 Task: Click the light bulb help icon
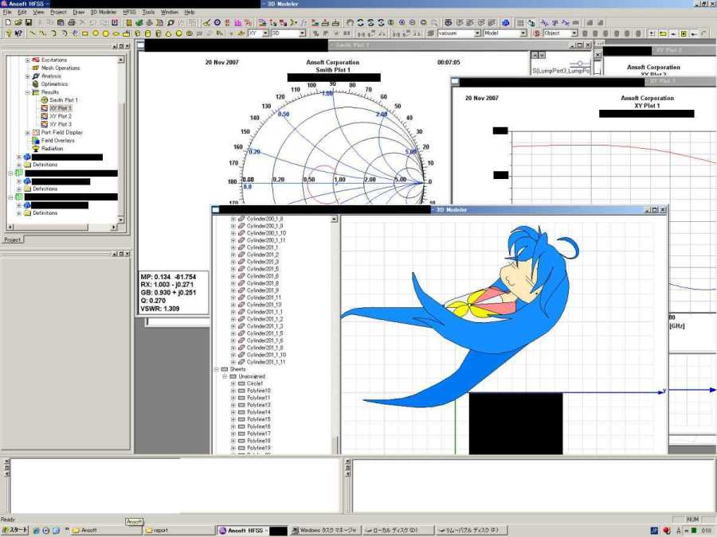tap(8, 33)
